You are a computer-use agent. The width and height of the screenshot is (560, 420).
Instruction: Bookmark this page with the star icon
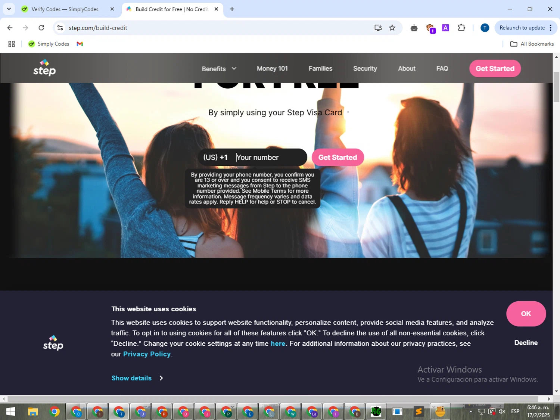click(392, 28)
